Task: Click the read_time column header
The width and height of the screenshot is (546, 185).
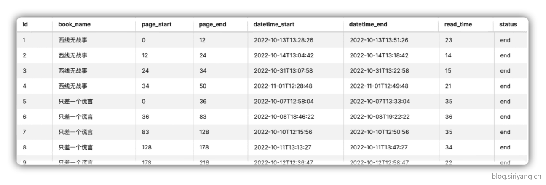Action: pos(458,25)
